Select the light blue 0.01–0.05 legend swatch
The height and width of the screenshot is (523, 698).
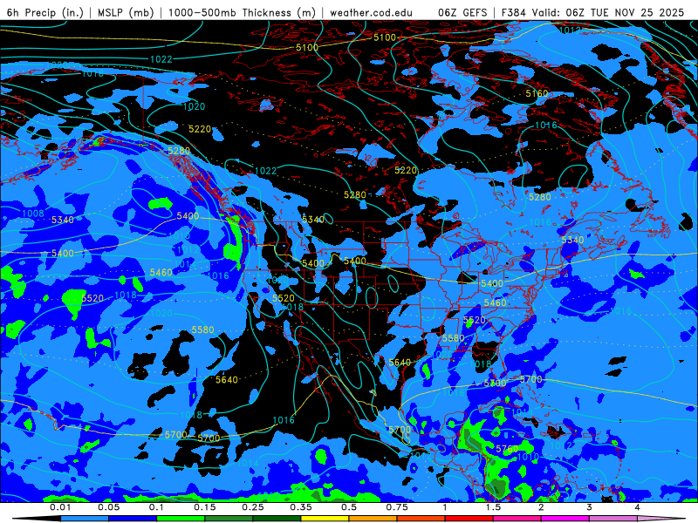click(x=85, y=519)
